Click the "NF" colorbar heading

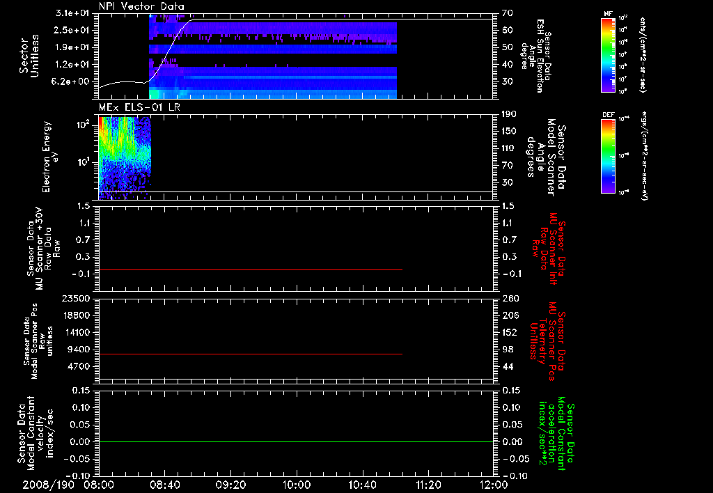click(608, 14)
